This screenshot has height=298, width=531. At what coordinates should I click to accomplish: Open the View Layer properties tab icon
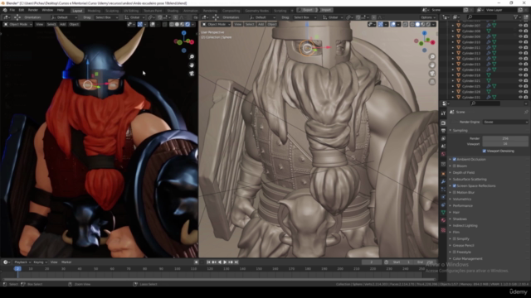443,138
